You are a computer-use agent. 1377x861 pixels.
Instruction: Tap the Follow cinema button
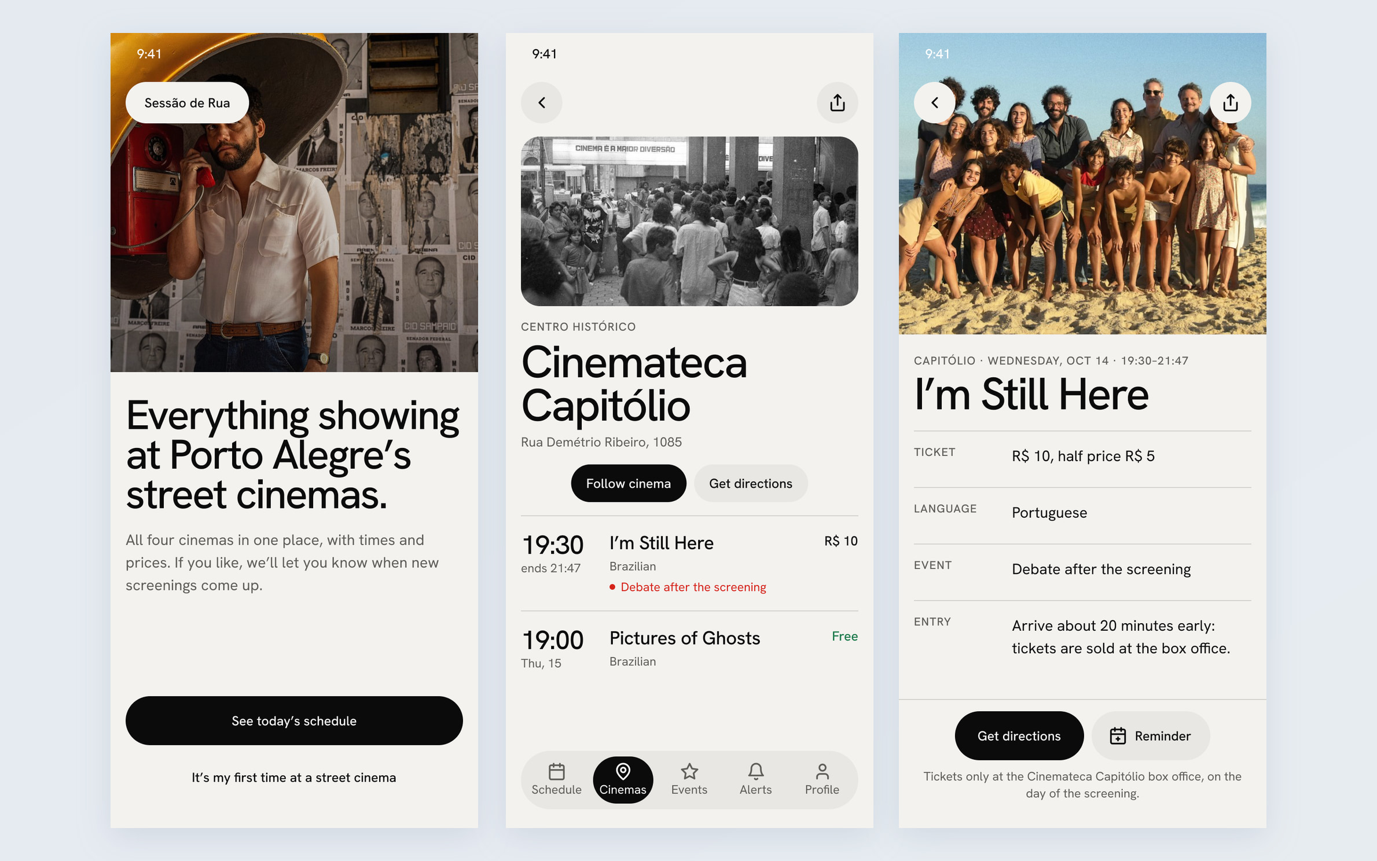pos(628,483)
